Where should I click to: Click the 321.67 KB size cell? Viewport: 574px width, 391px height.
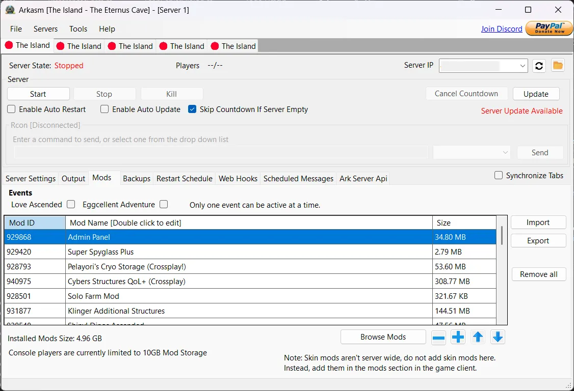(464, 296)
